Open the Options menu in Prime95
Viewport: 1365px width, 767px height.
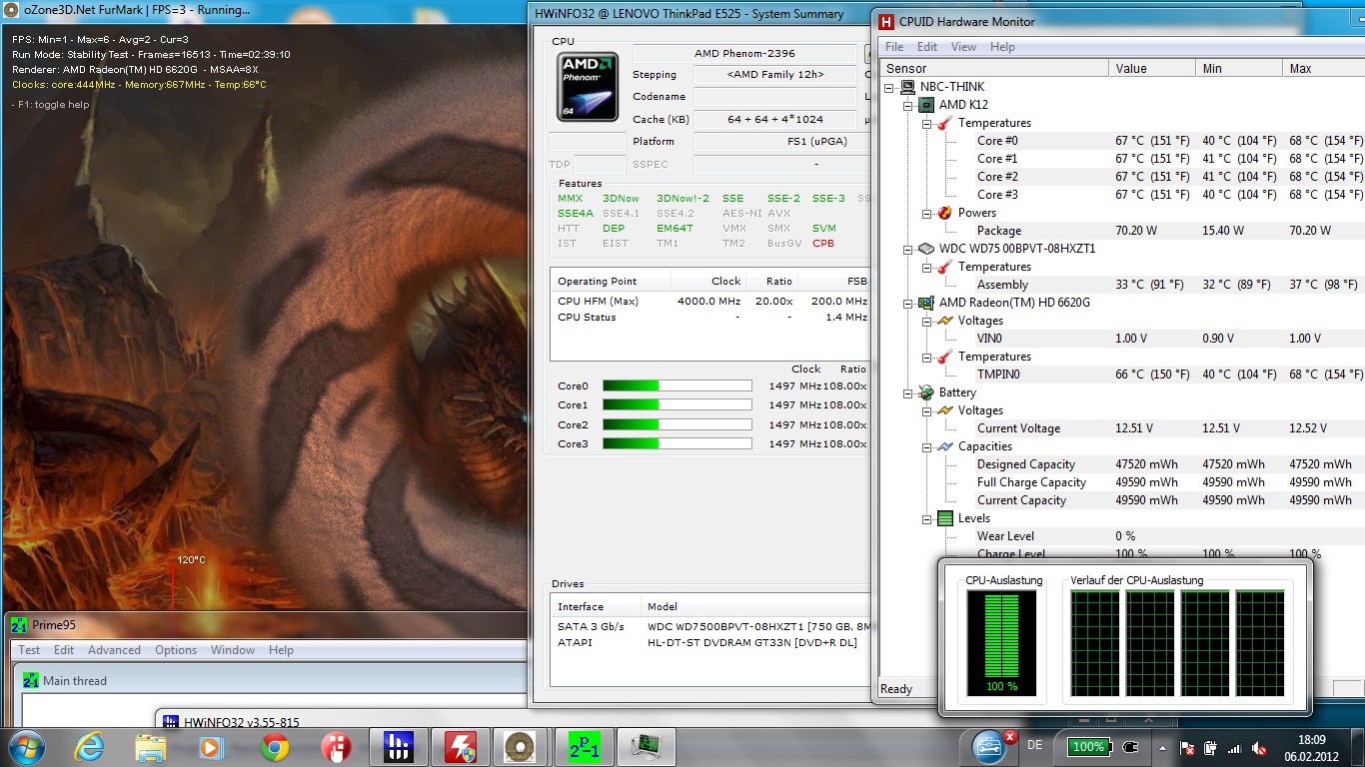pos(176,650)
